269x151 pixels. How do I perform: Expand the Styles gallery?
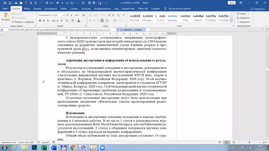tap(231, 21)
